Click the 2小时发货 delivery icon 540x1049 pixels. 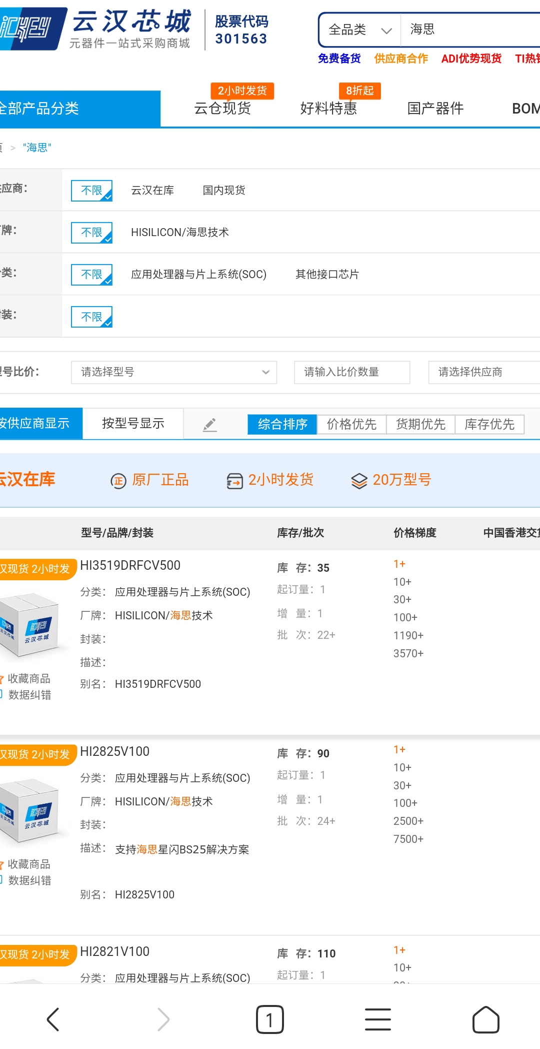pos(234,481)
